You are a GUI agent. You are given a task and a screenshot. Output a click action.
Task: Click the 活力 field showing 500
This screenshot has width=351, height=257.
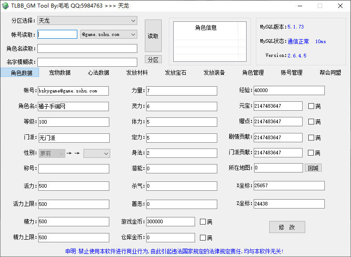click(74, 186)
